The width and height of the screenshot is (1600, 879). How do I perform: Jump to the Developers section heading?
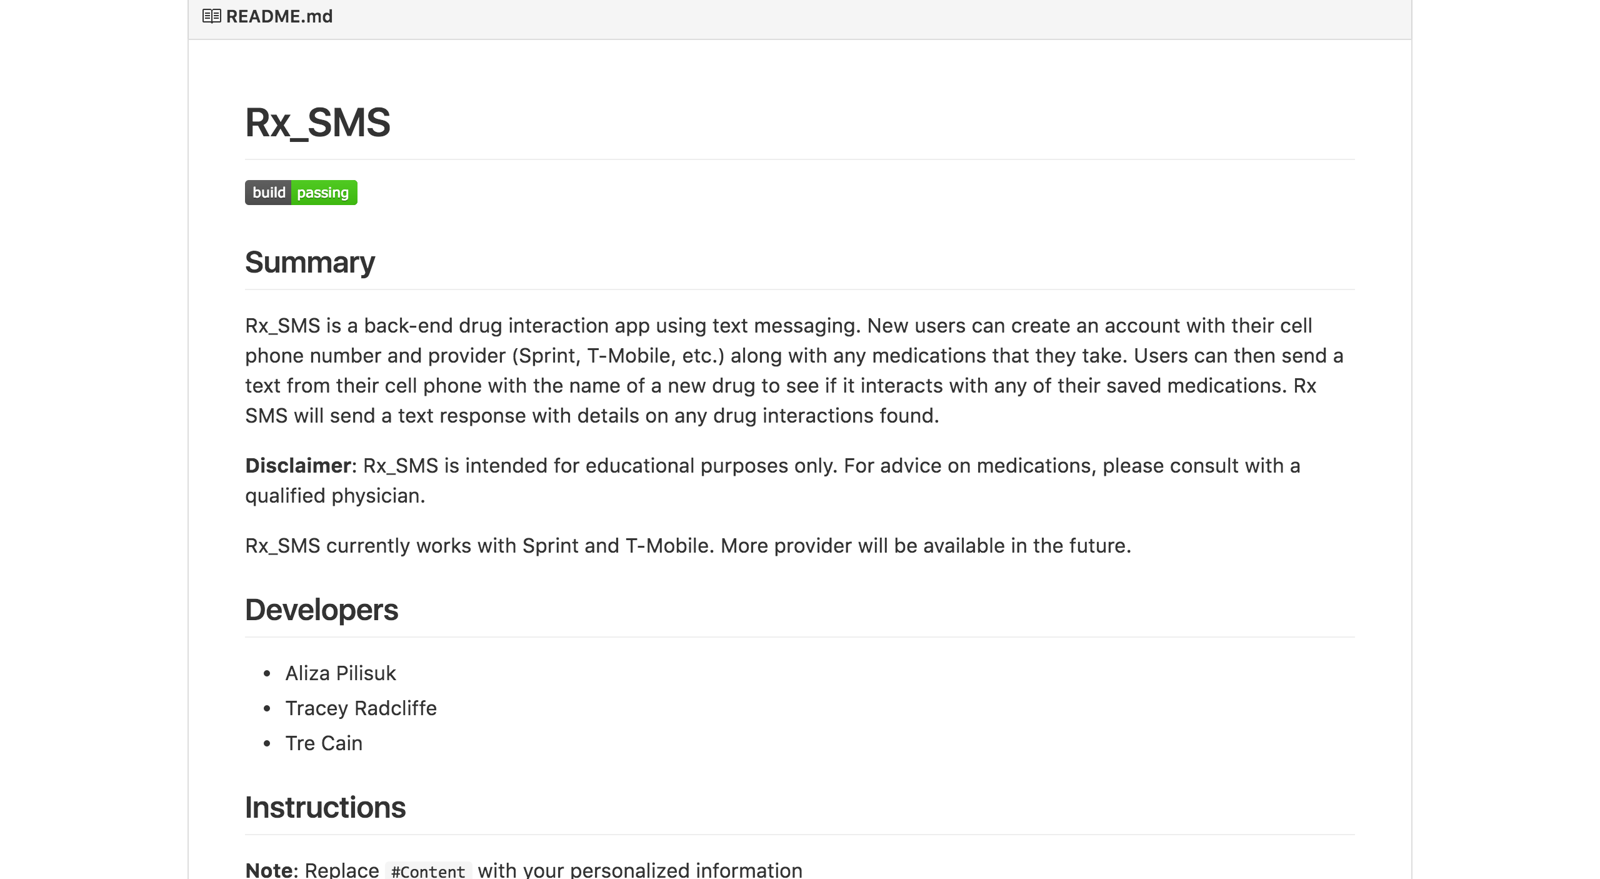[x=321, y=610]
